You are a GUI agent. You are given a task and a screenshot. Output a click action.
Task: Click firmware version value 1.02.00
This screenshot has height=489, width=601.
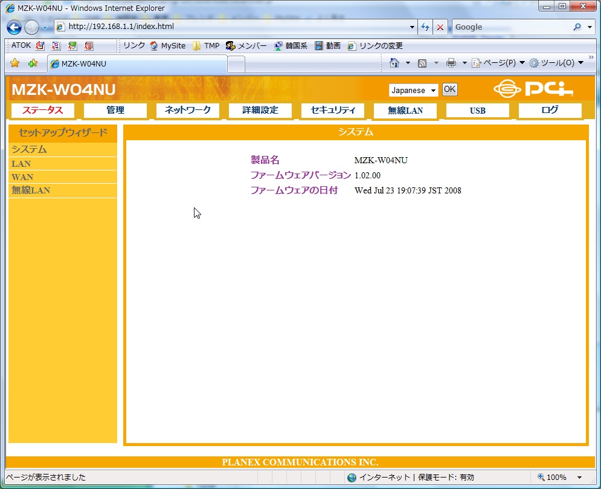coord(367,176)
